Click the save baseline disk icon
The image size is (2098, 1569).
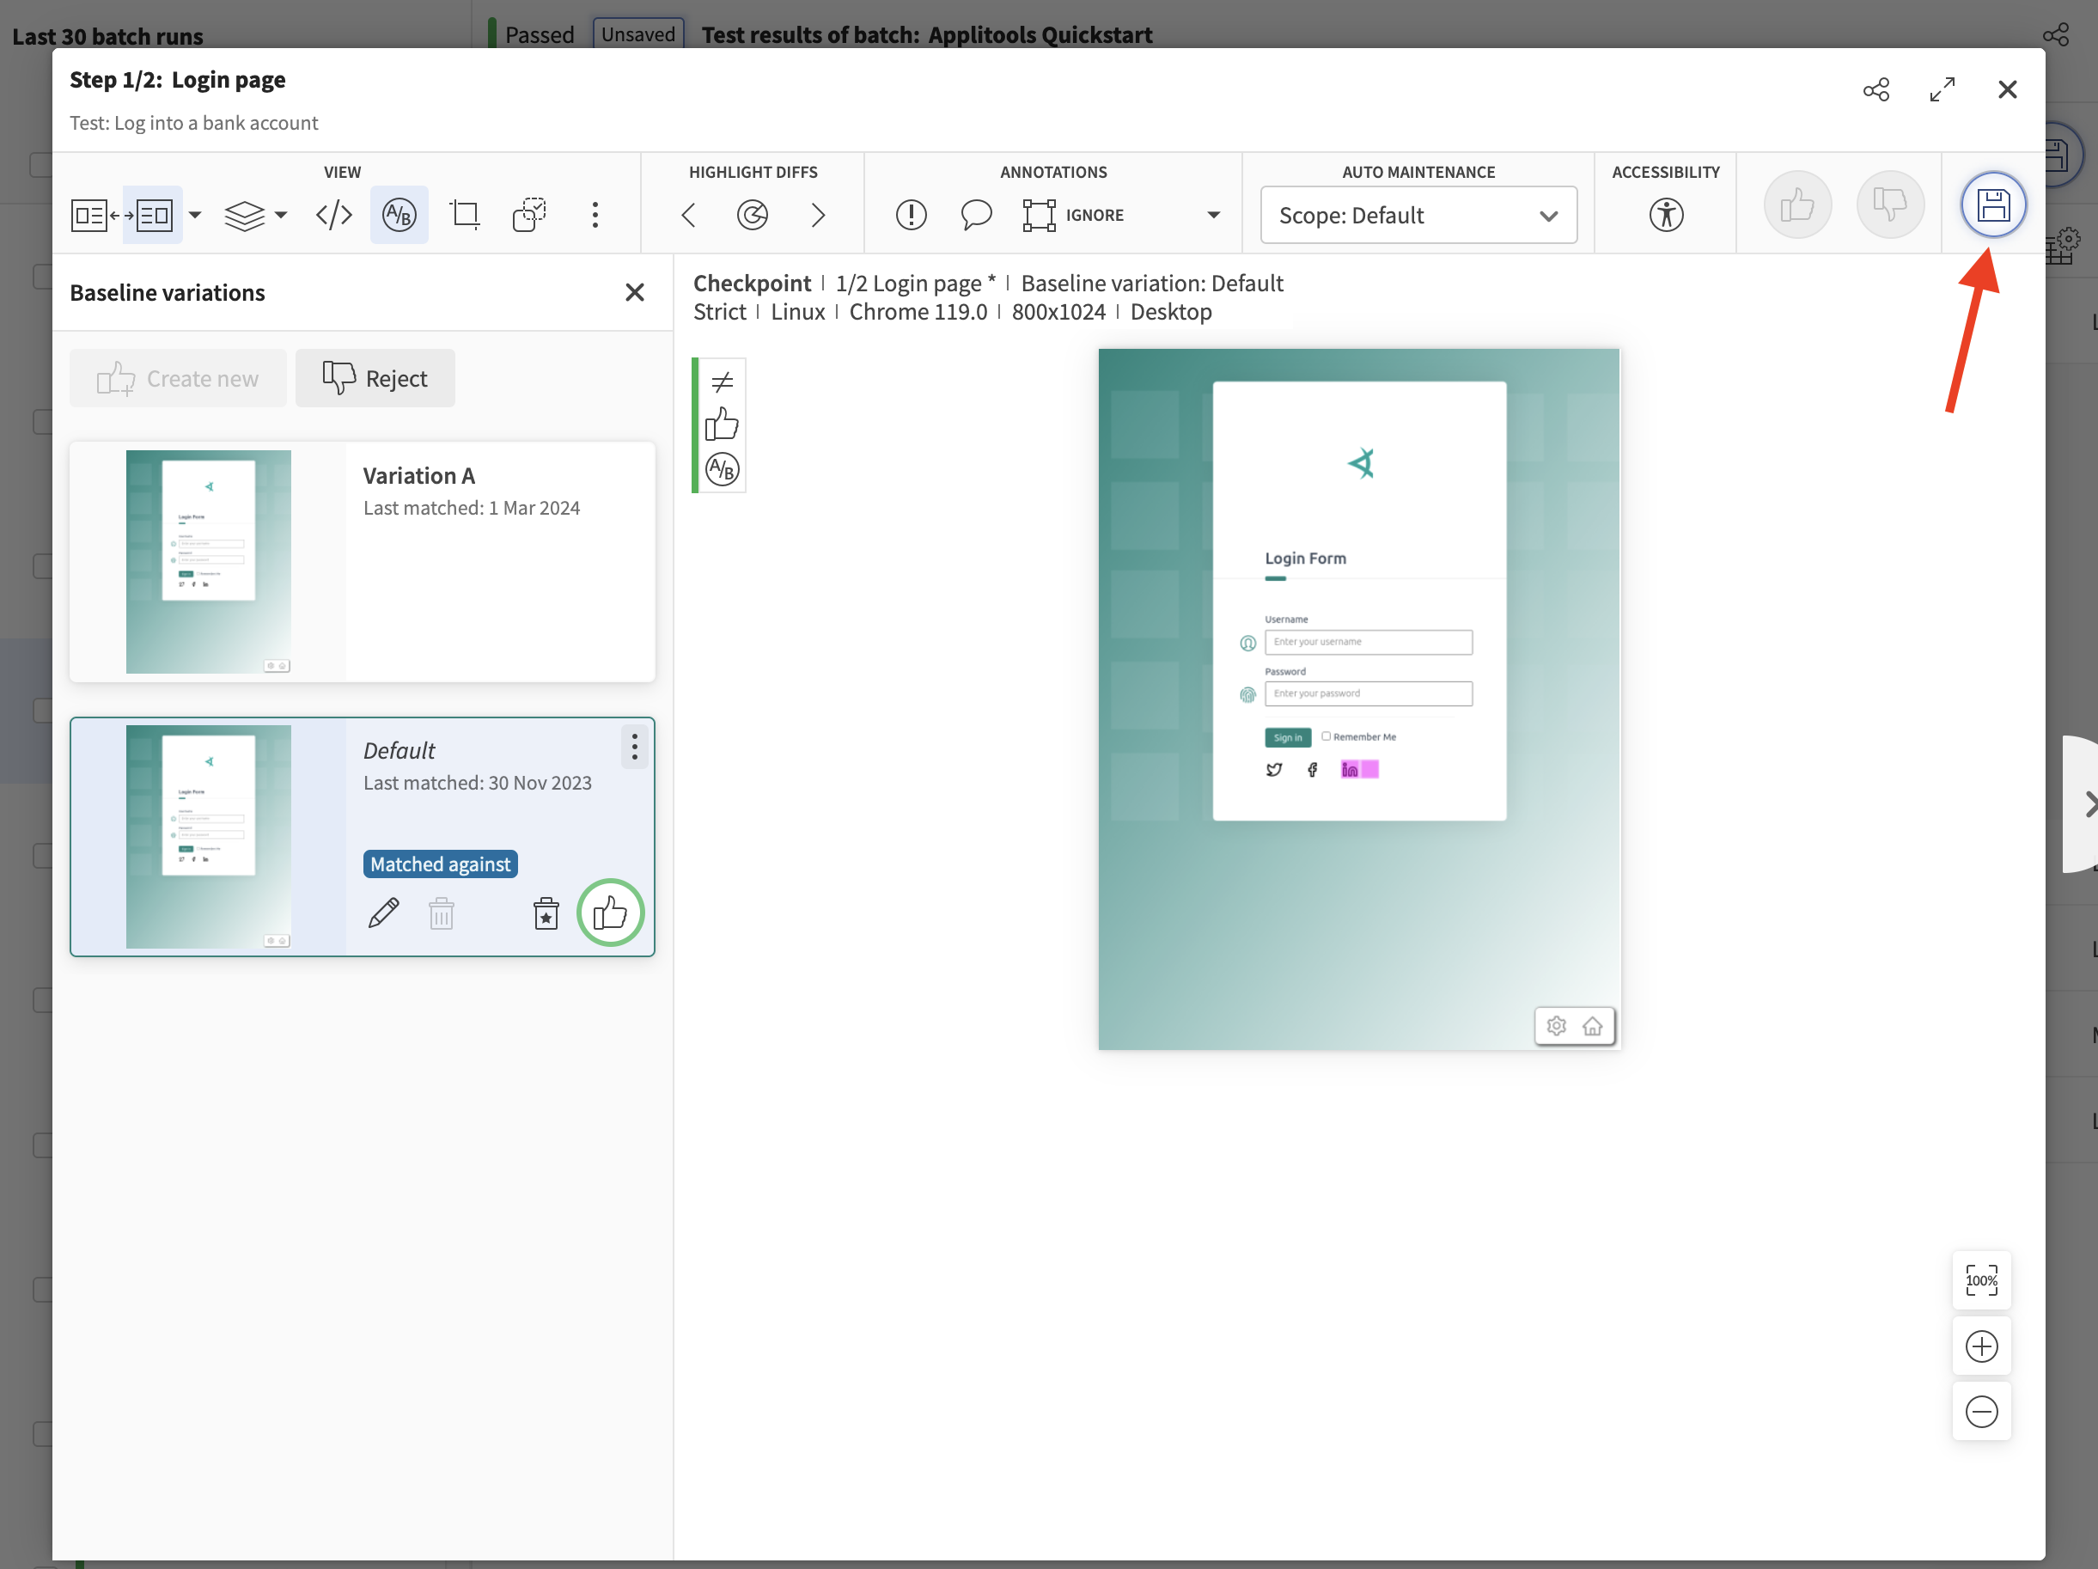tap(1992, 205)
